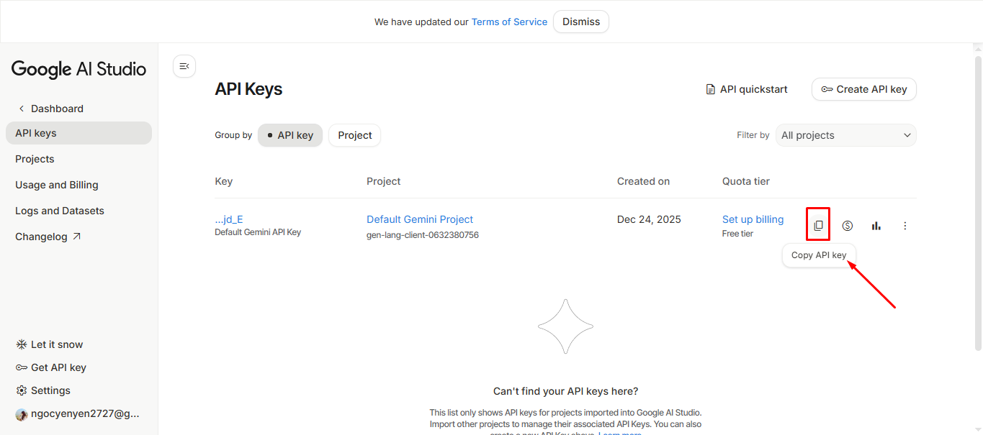The height and width of the screenshot is (435, 983).
Task: Open the usage bar chart icon
Action: point(876,226)
